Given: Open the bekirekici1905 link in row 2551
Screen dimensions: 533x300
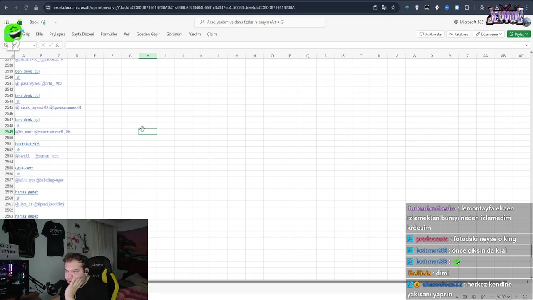Looking at the screenshot, I should click(x=27, y=144).
